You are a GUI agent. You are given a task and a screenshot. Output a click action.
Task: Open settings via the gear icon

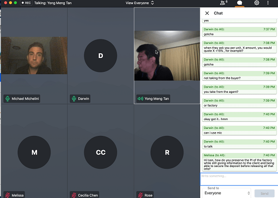256,3
